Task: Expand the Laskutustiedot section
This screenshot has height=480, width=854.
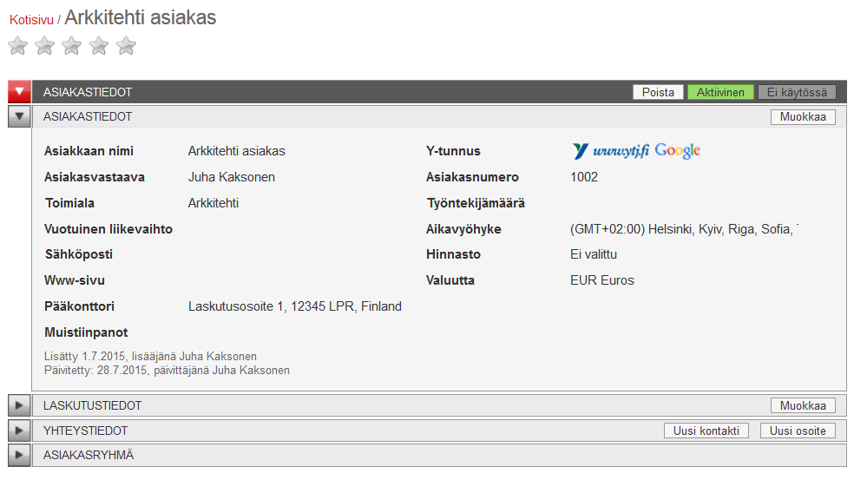Action: coord(19,405)
